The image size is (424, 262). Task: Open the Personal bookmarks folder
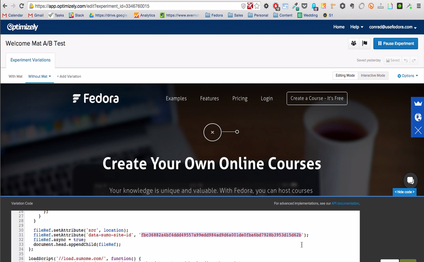coord(258,15)
